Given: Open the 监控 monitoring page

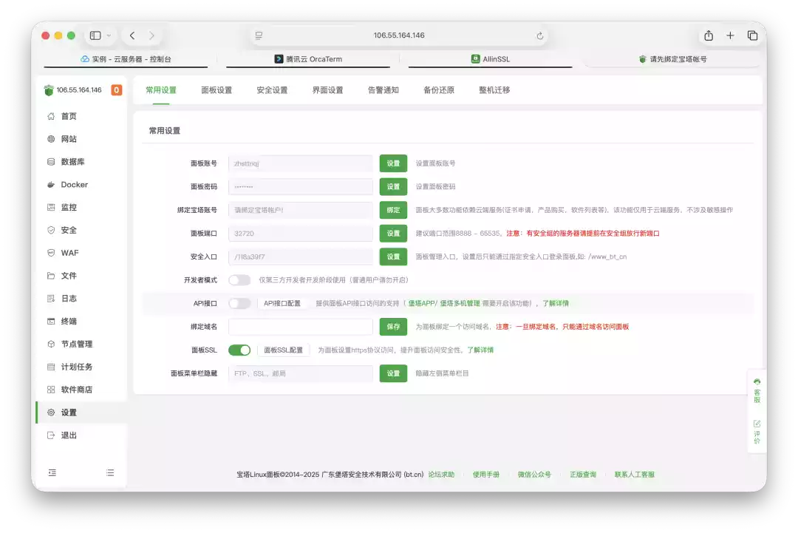Looking at the screenshot, I should click(x=70, y=207).
